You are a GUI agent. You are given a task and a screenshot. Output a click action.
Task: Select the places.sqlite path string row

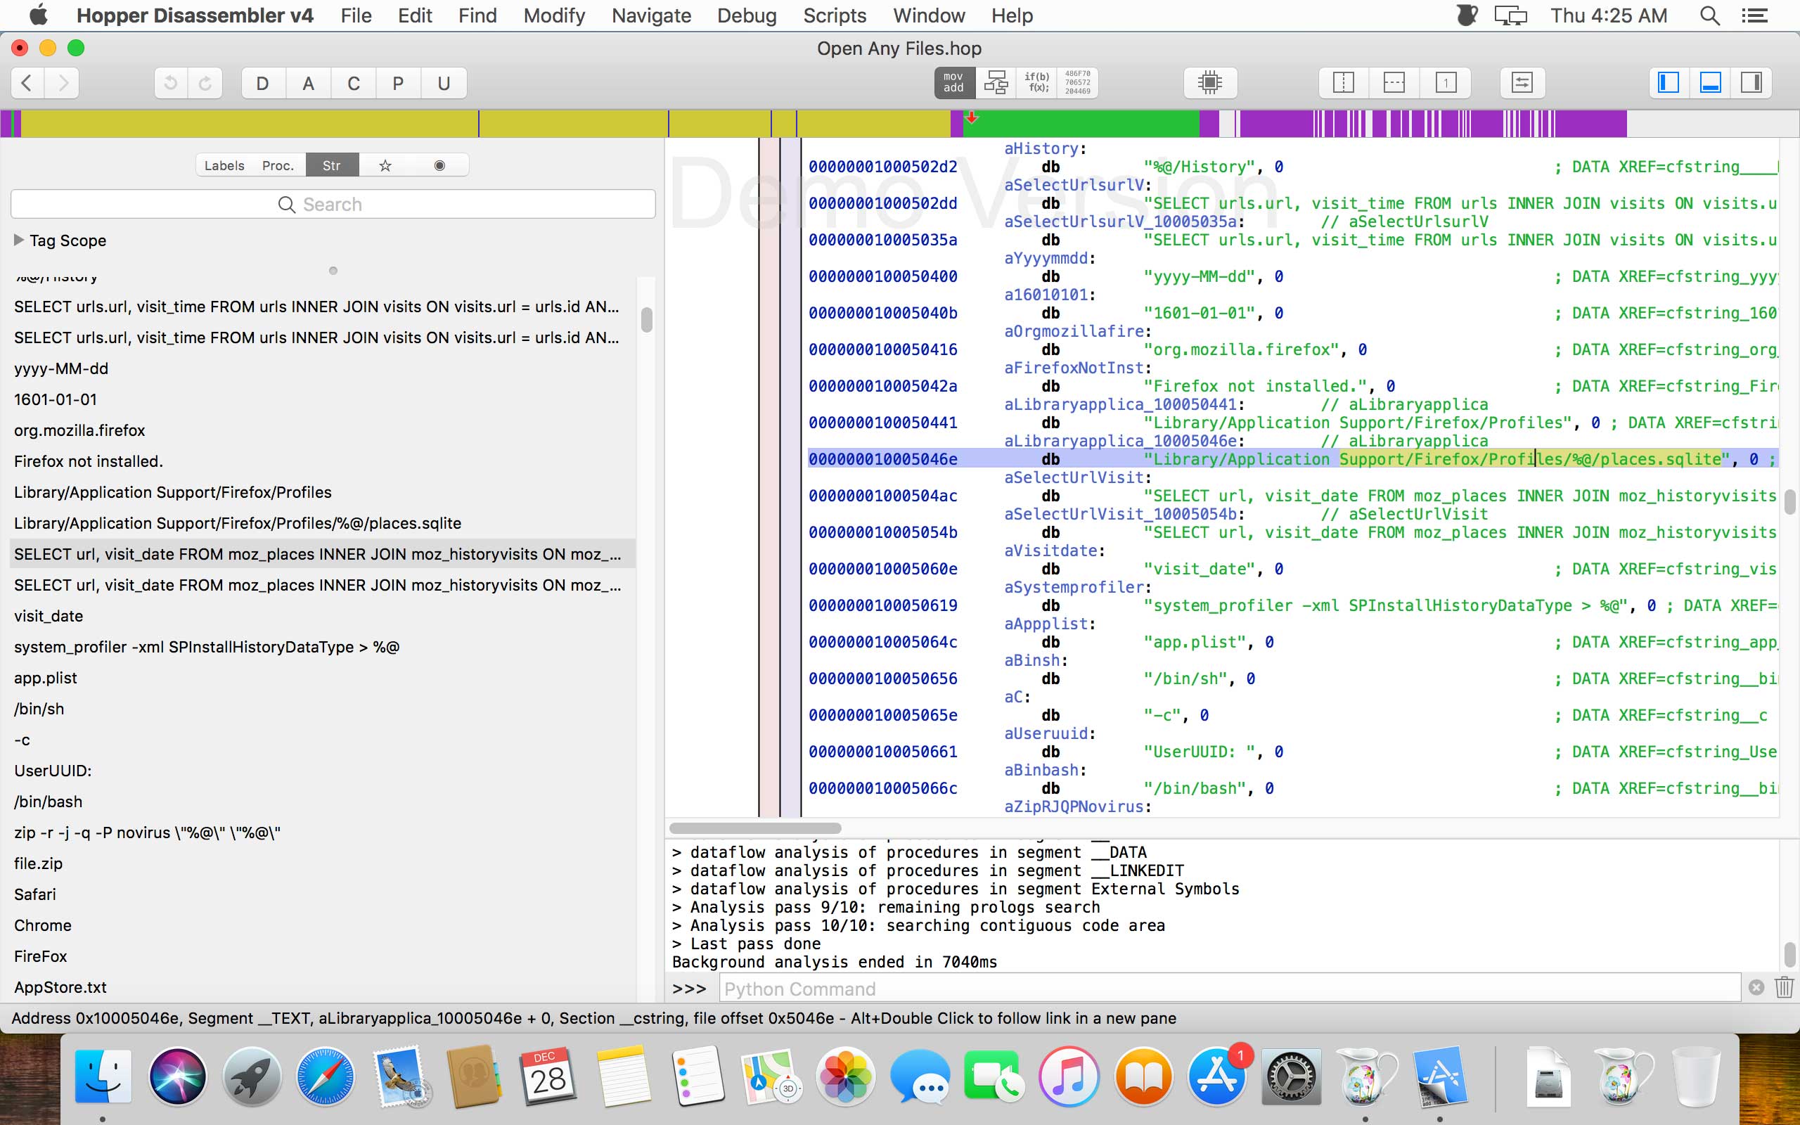[x=322, y=523]
